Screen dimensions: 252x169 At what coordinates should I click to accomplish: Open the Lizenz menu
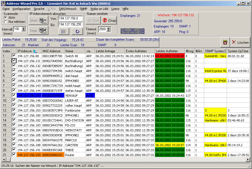(115, 9)
